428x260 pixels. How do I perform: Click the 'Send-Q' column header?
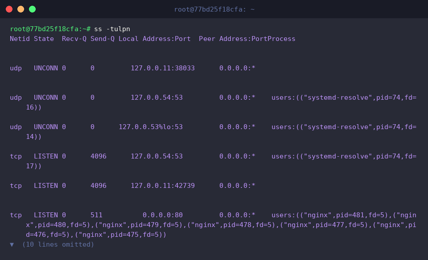point(103,39)
